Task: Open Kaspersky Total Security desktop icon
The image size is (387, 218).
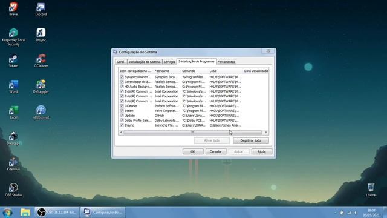Action: (13, 37)
